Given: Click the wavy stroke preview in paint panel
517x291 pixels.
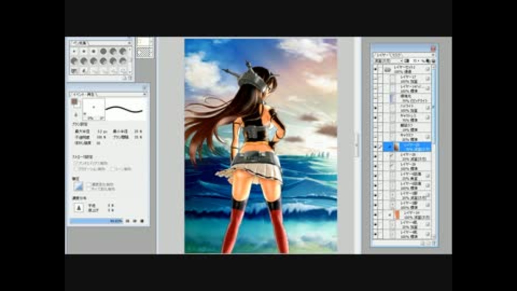Looking at the screenshot, I should click(x=124, y=109).
